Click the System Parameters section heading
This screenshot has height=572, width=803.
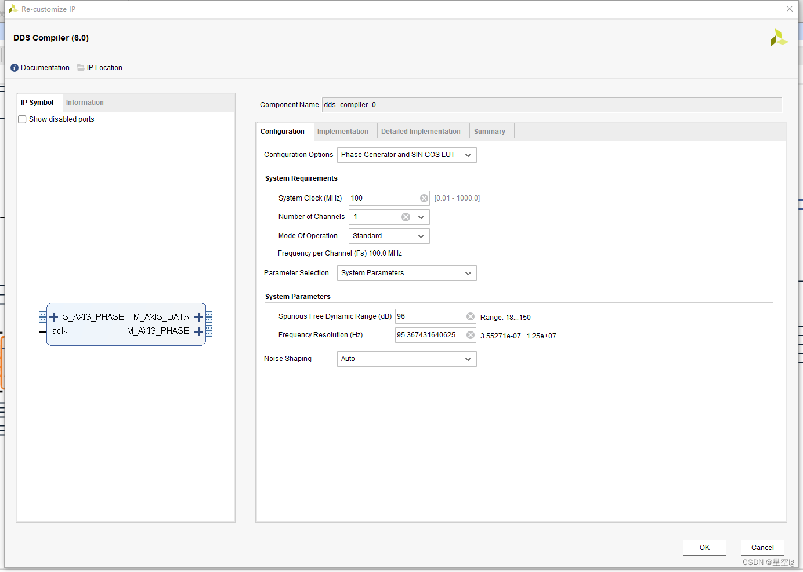click(x=298, y=297)
